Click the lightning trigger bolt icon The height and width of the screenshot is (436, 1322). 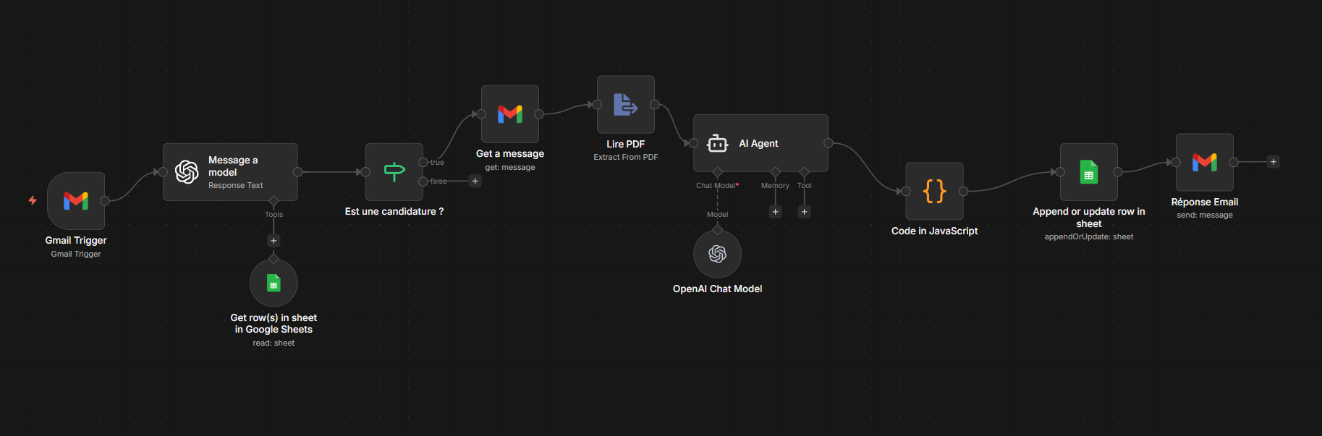click(x=33, y=200)
